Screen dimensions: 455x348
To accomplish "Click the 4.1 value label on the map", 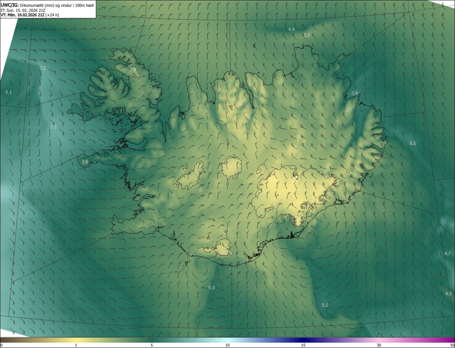I will (251, 118).
